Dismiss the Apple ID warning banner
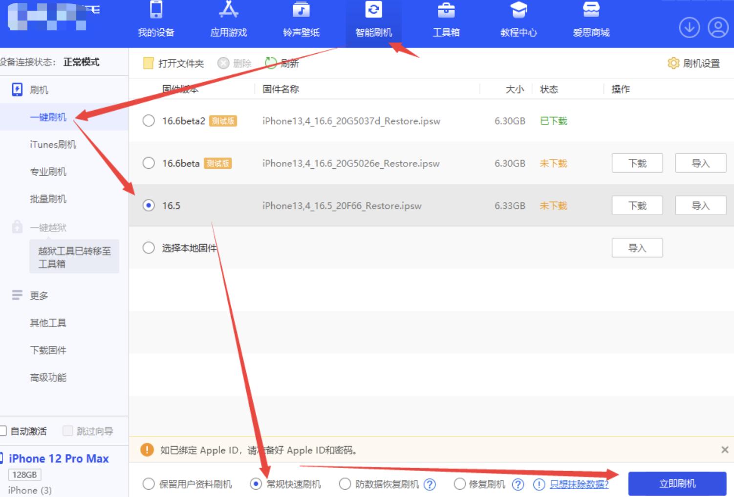Viewport: 734px width, 497px height. pos(725,450)
